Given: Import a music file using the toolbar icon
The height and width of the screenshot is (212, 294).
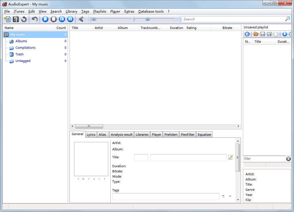Looking at the screenshot, I should click(x=7, y=19).
